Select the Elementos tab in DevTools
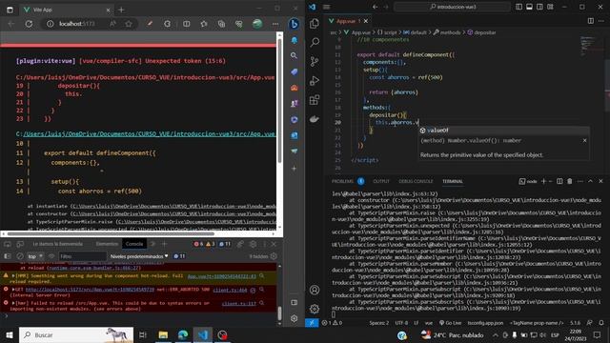Screen dimensions: 610x343 pos(107,244)
